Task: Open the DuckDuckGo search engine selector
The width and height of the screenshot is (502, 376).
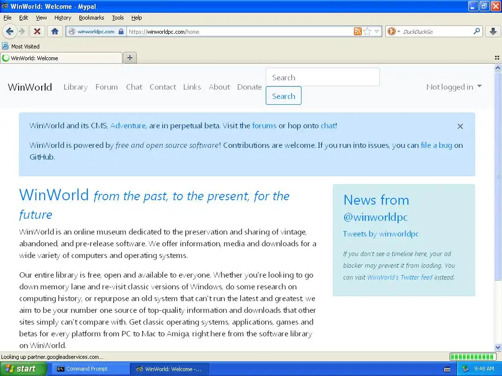Action: pos(394,31)
